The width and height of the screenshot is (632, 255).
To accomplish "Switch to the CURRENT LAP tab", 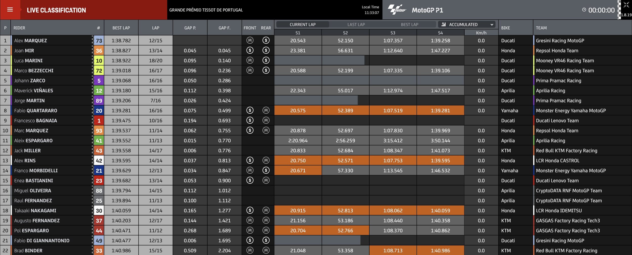I will (303, 24).
